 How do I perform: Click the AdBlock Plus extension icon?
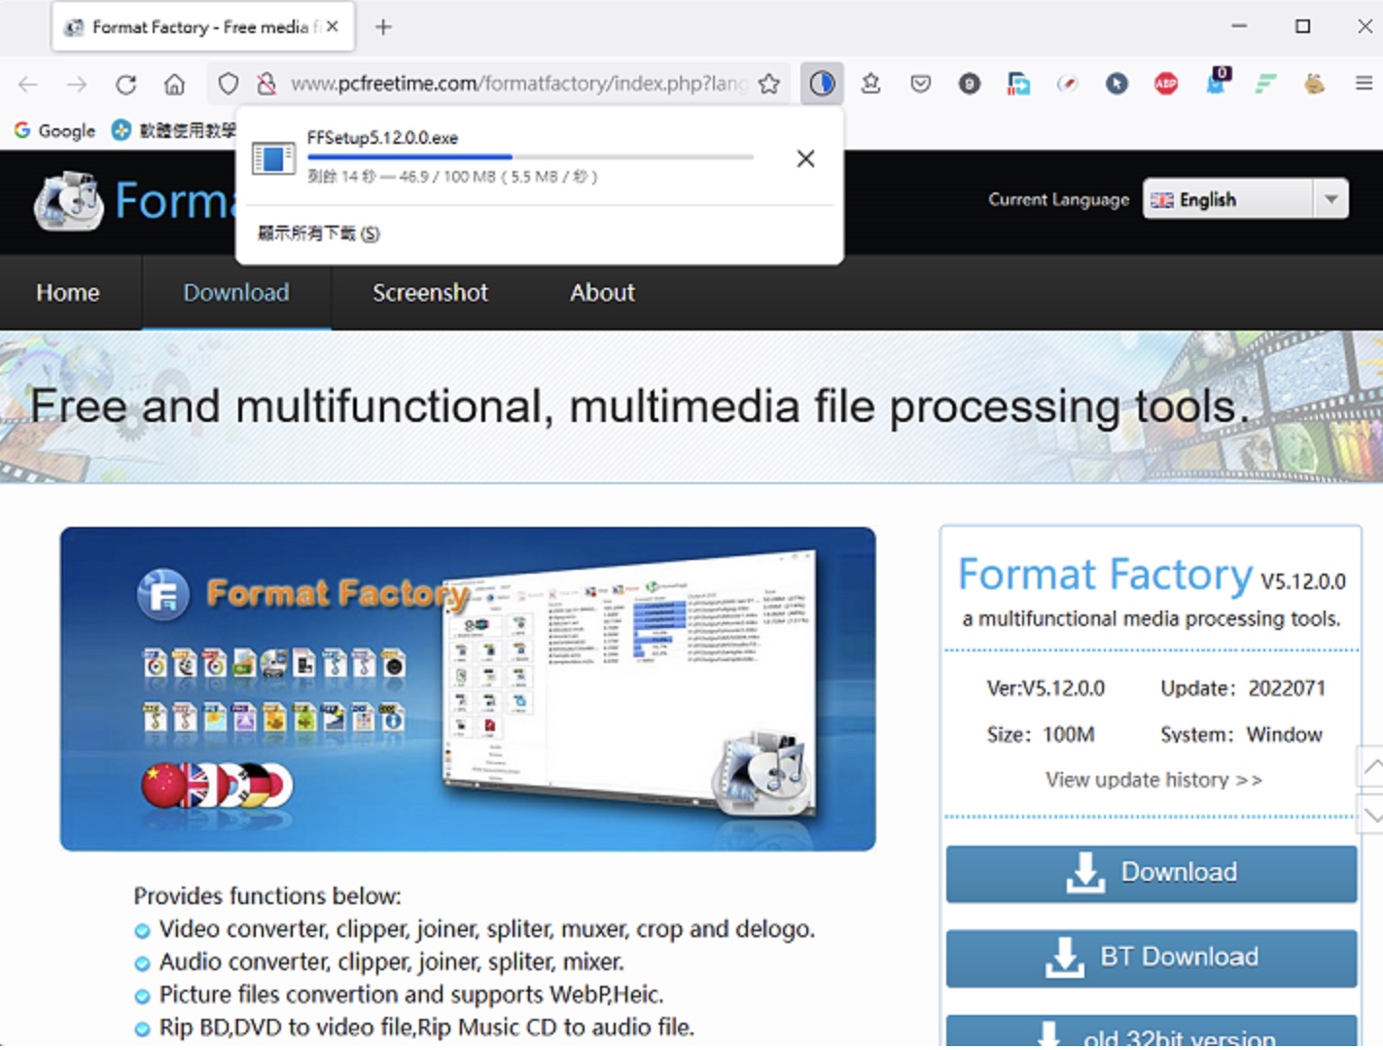[1165, 85]
